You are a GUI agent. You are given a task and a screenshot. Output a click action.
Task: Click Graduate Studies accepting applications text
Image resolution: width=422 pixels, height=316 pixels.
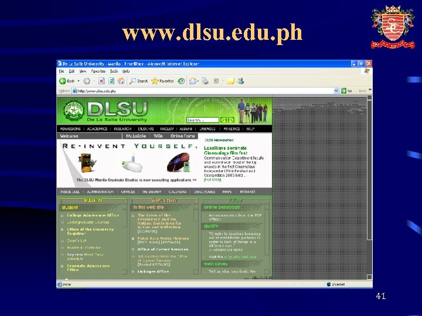[x=137, y=180]
